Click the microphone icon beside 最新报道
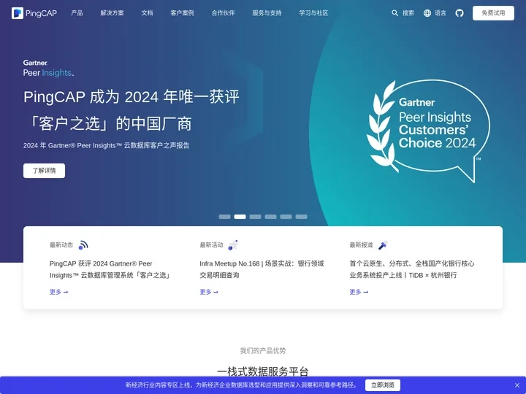Screen dimensions: 526x394 coord(383,245)
